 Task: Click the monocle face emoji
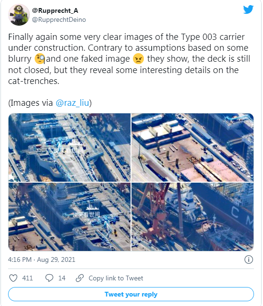click(x=40, y=59)
